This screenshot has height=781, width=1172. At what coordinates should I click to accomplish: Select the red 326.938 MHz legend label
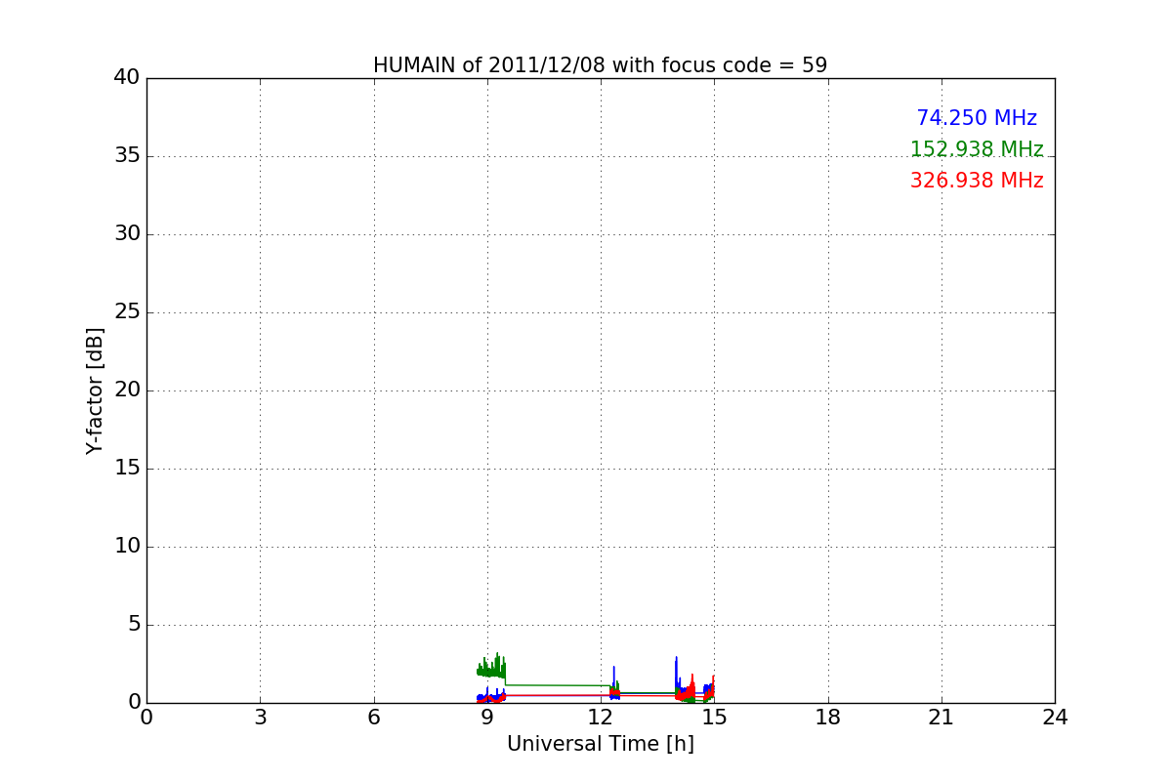coord(977,181)
